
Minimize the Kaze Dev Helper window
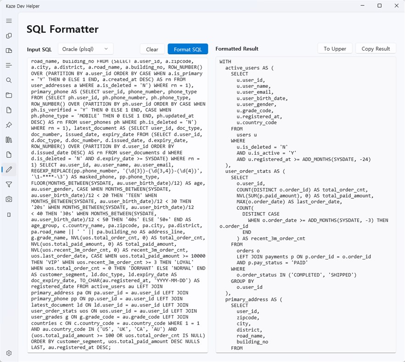click(362, 6)
